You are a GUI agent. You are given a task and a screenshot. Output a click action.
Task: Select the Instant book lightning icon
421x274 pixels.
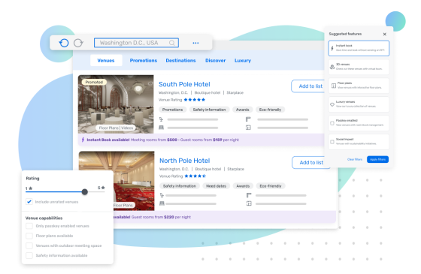pyautogui.click(x=332, y=48)
